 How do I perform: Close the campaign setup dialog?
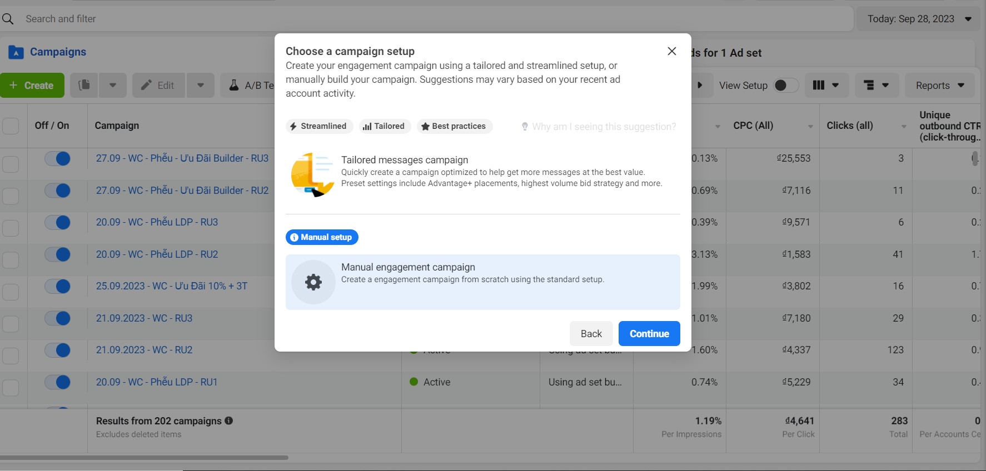(x=671, y=51)
